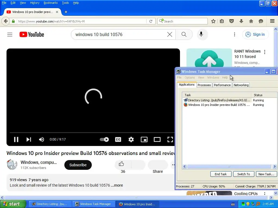The width and height of the screenshot is (278, 208).
Task: Open Task Manager Options menu
Action: pyautogui.click(x=190, y=77)
